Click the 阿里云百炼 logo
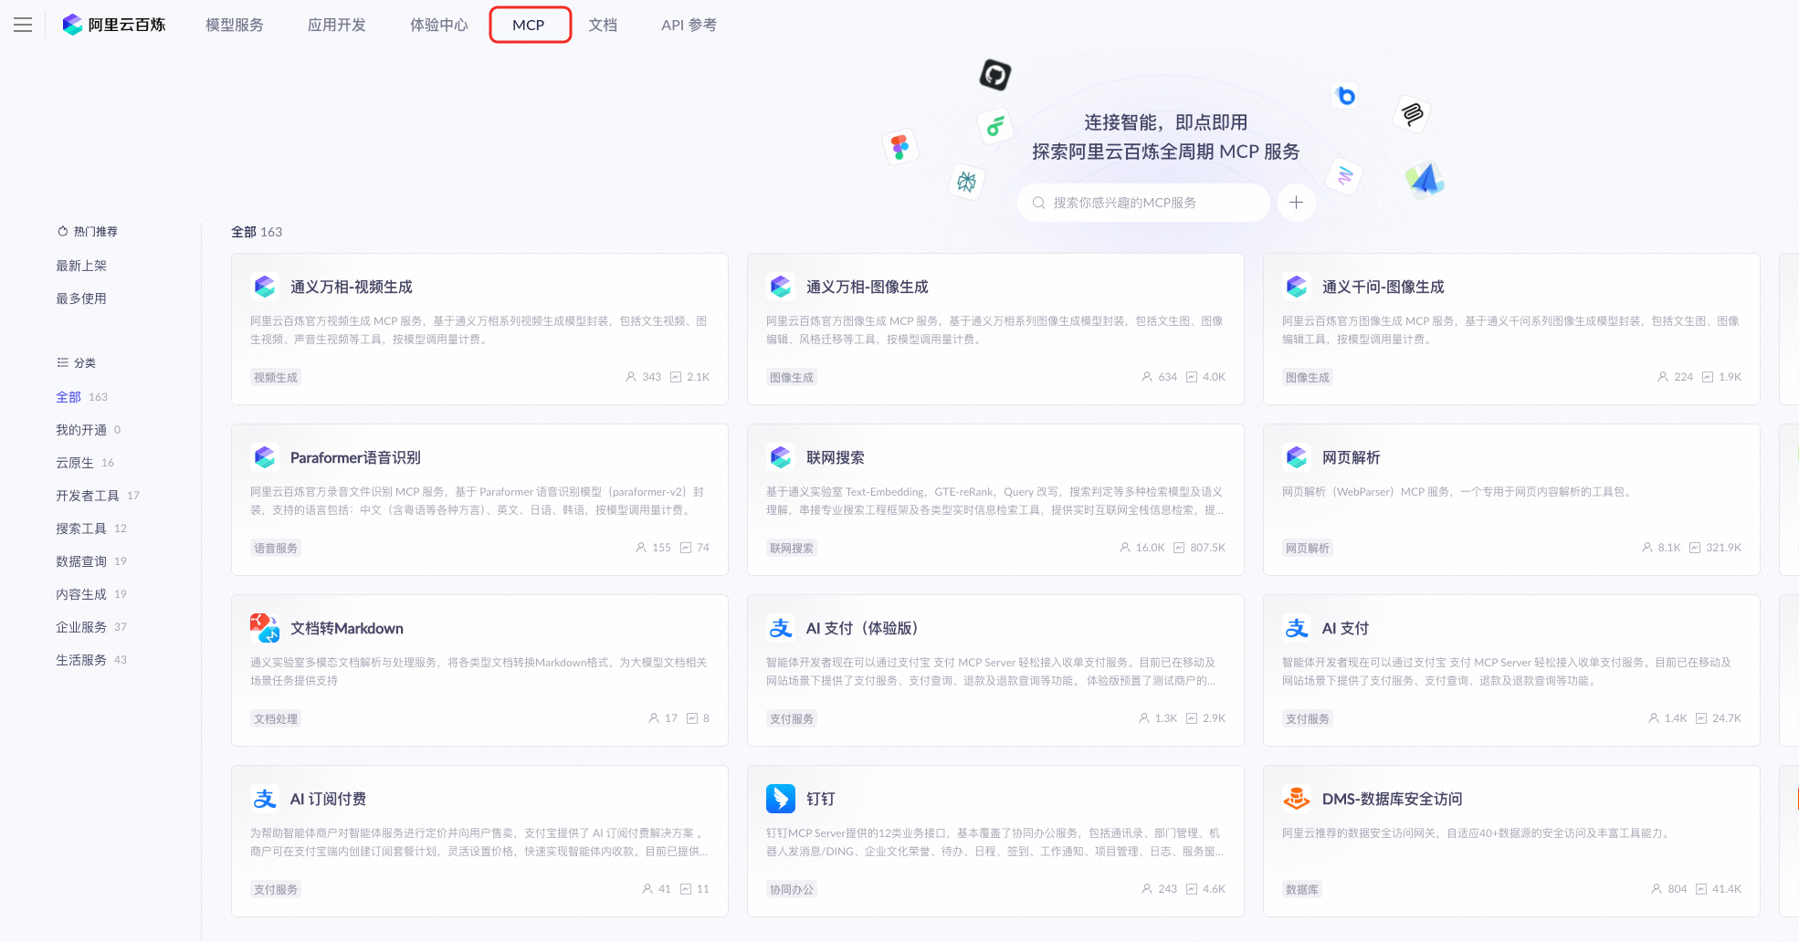Screen dimensions: 1799x942 [114, 25]
